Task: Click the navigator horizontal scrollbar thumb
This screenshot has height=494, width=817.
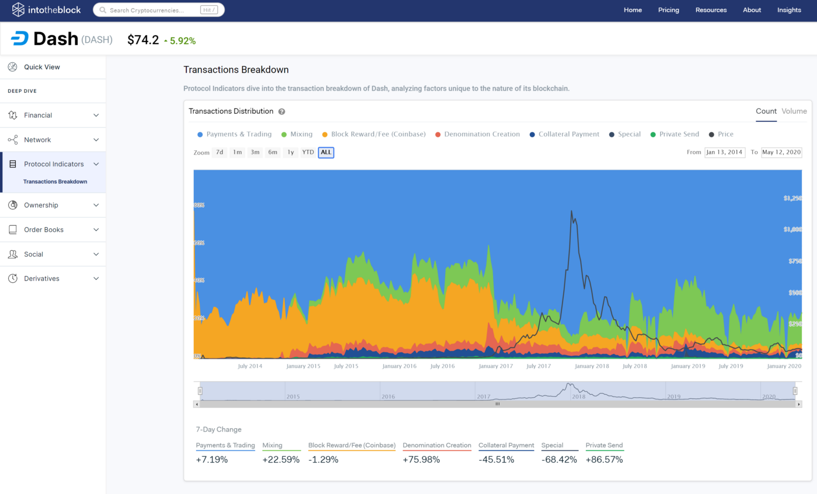Action: (498, 404)
